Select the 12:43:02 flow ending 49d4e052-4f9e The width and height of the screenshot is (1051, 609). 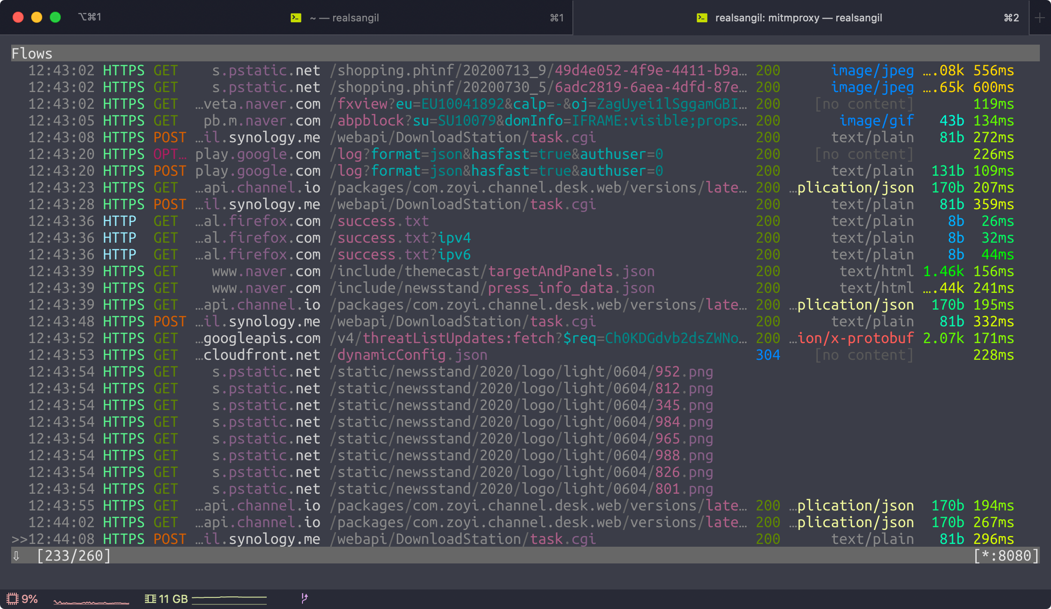point(525,70)
